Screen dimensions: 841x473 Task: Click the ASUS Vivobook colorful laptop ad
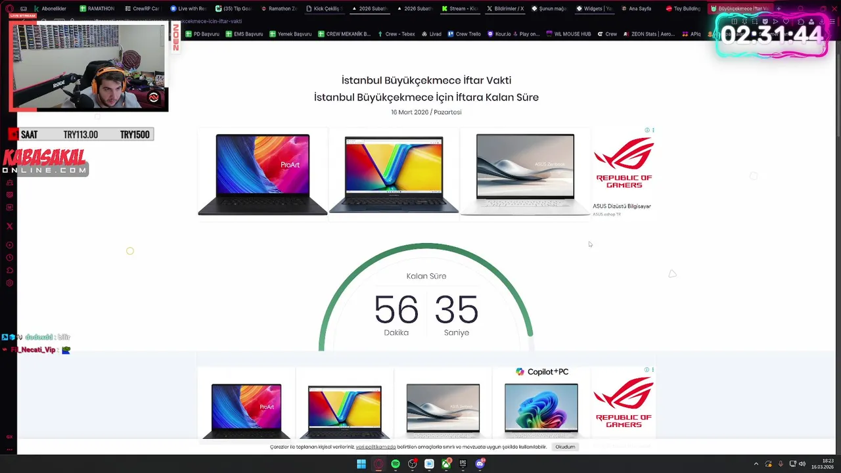click(x=394, y=174)
